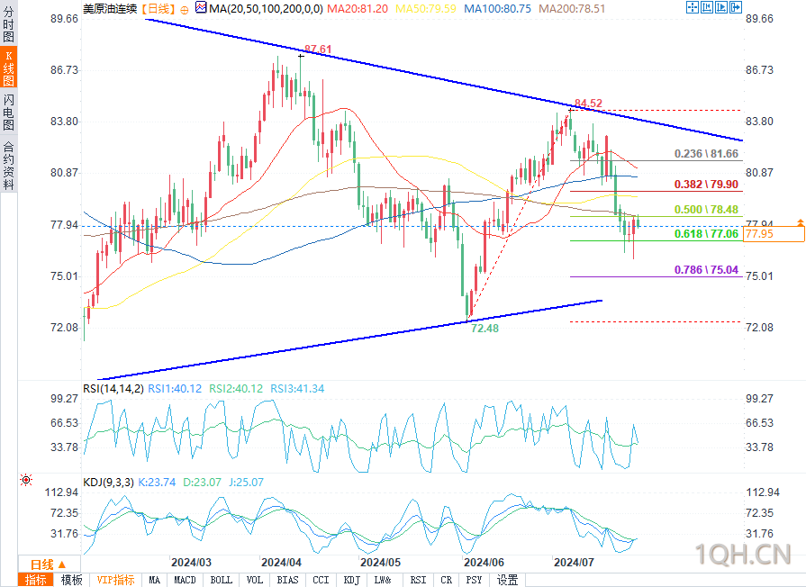
Task: Click the expand chart range icon
Action: [721, 7]
